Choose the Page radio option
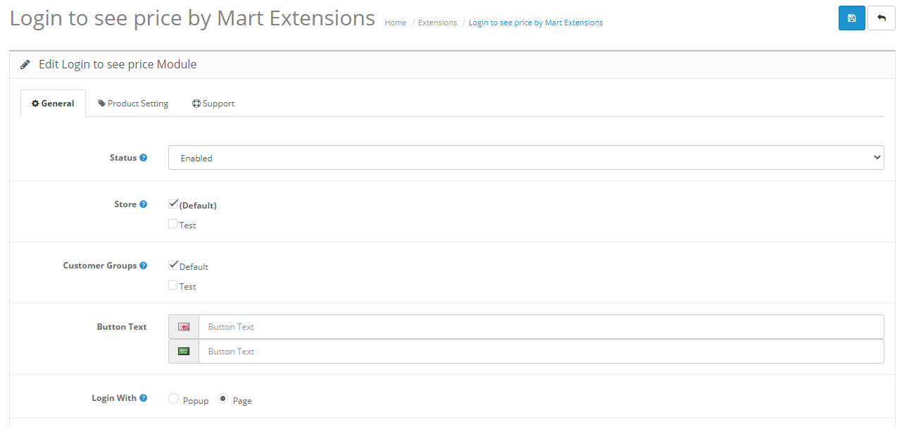902x427 pixels. [223, 399]
